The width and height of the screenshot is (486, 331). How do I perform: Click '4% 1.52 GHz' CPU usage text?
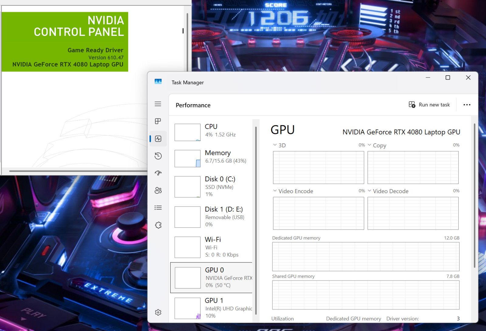tap(221, 135)
